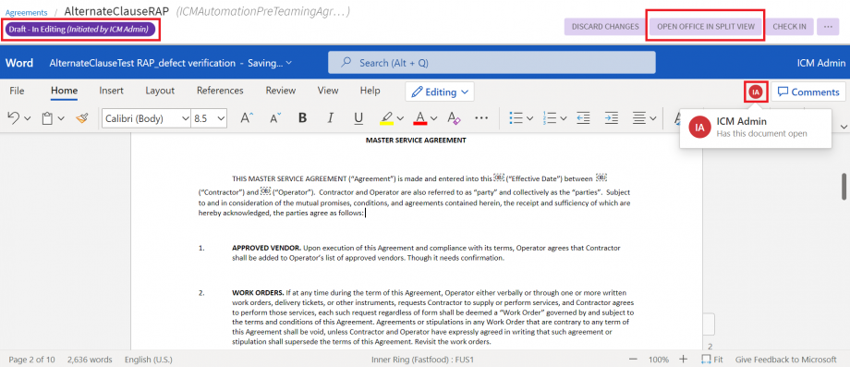This screenshot has width=850, height=367.
Task: Expand Alignment dropdown arrow
Action: click(652, 118)
